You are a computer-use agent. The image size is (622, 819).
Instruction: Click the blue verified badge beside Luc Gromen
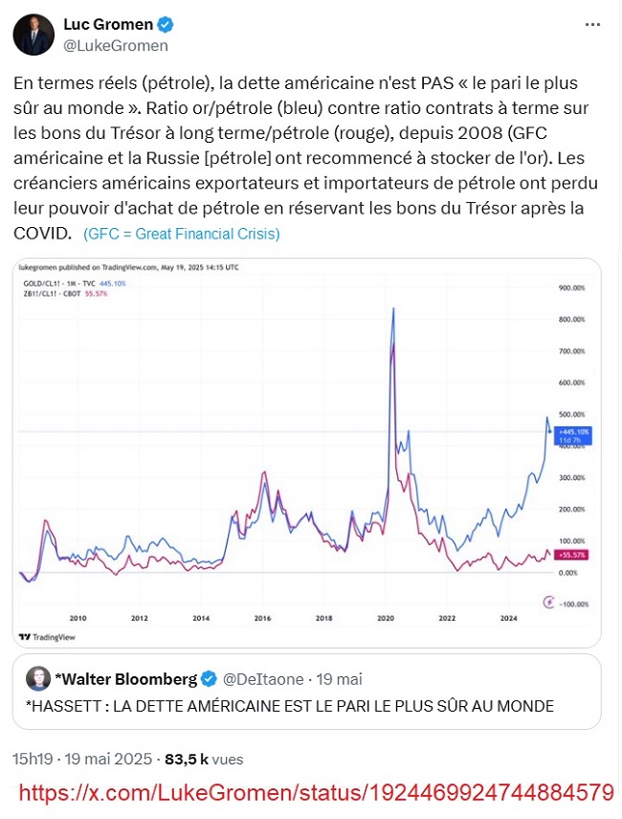point(166,24)
